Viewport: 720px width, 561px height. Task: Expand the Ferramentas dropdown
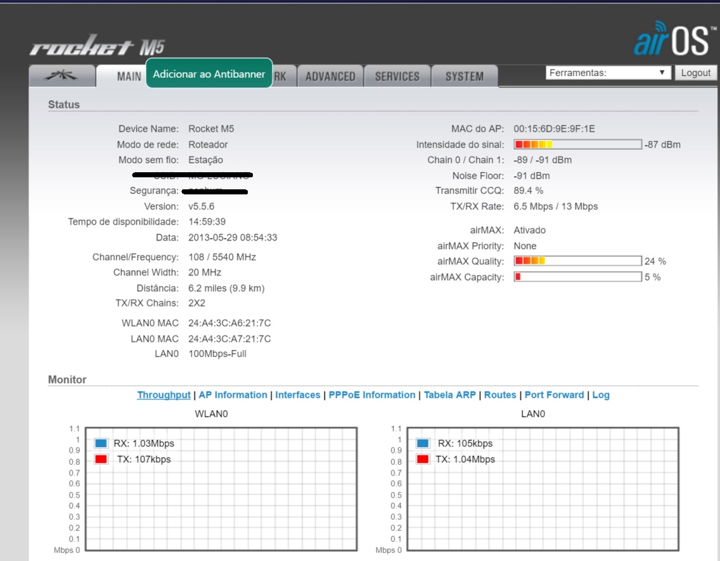pyautogui.click(x=607, y=72)
